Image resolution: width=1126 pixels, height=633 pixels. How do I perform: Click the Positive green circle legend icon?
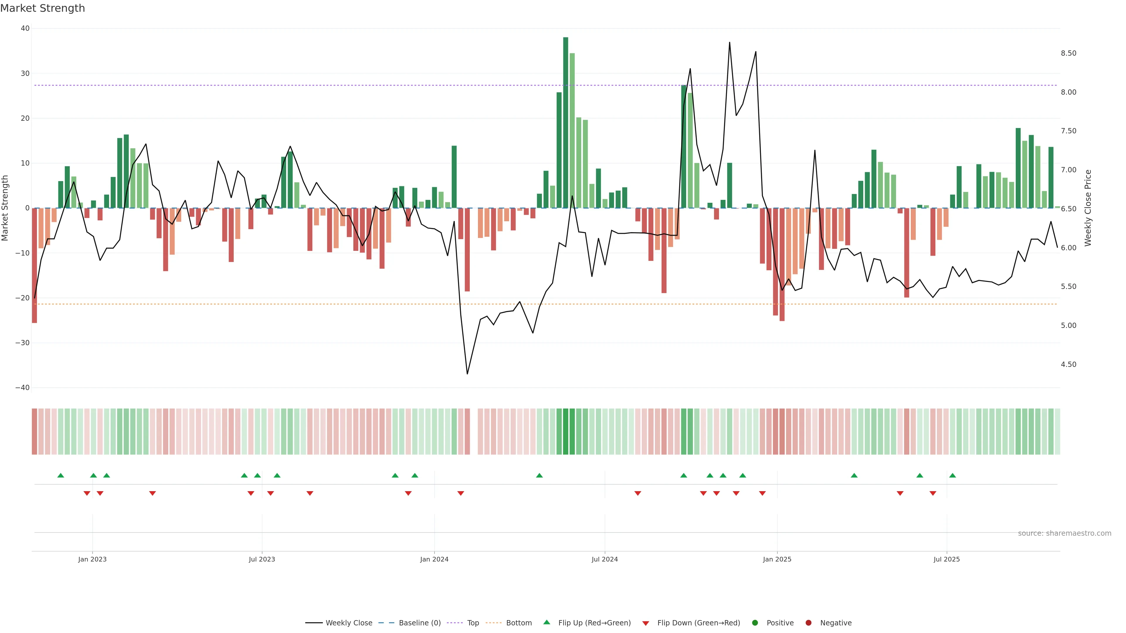755,622
